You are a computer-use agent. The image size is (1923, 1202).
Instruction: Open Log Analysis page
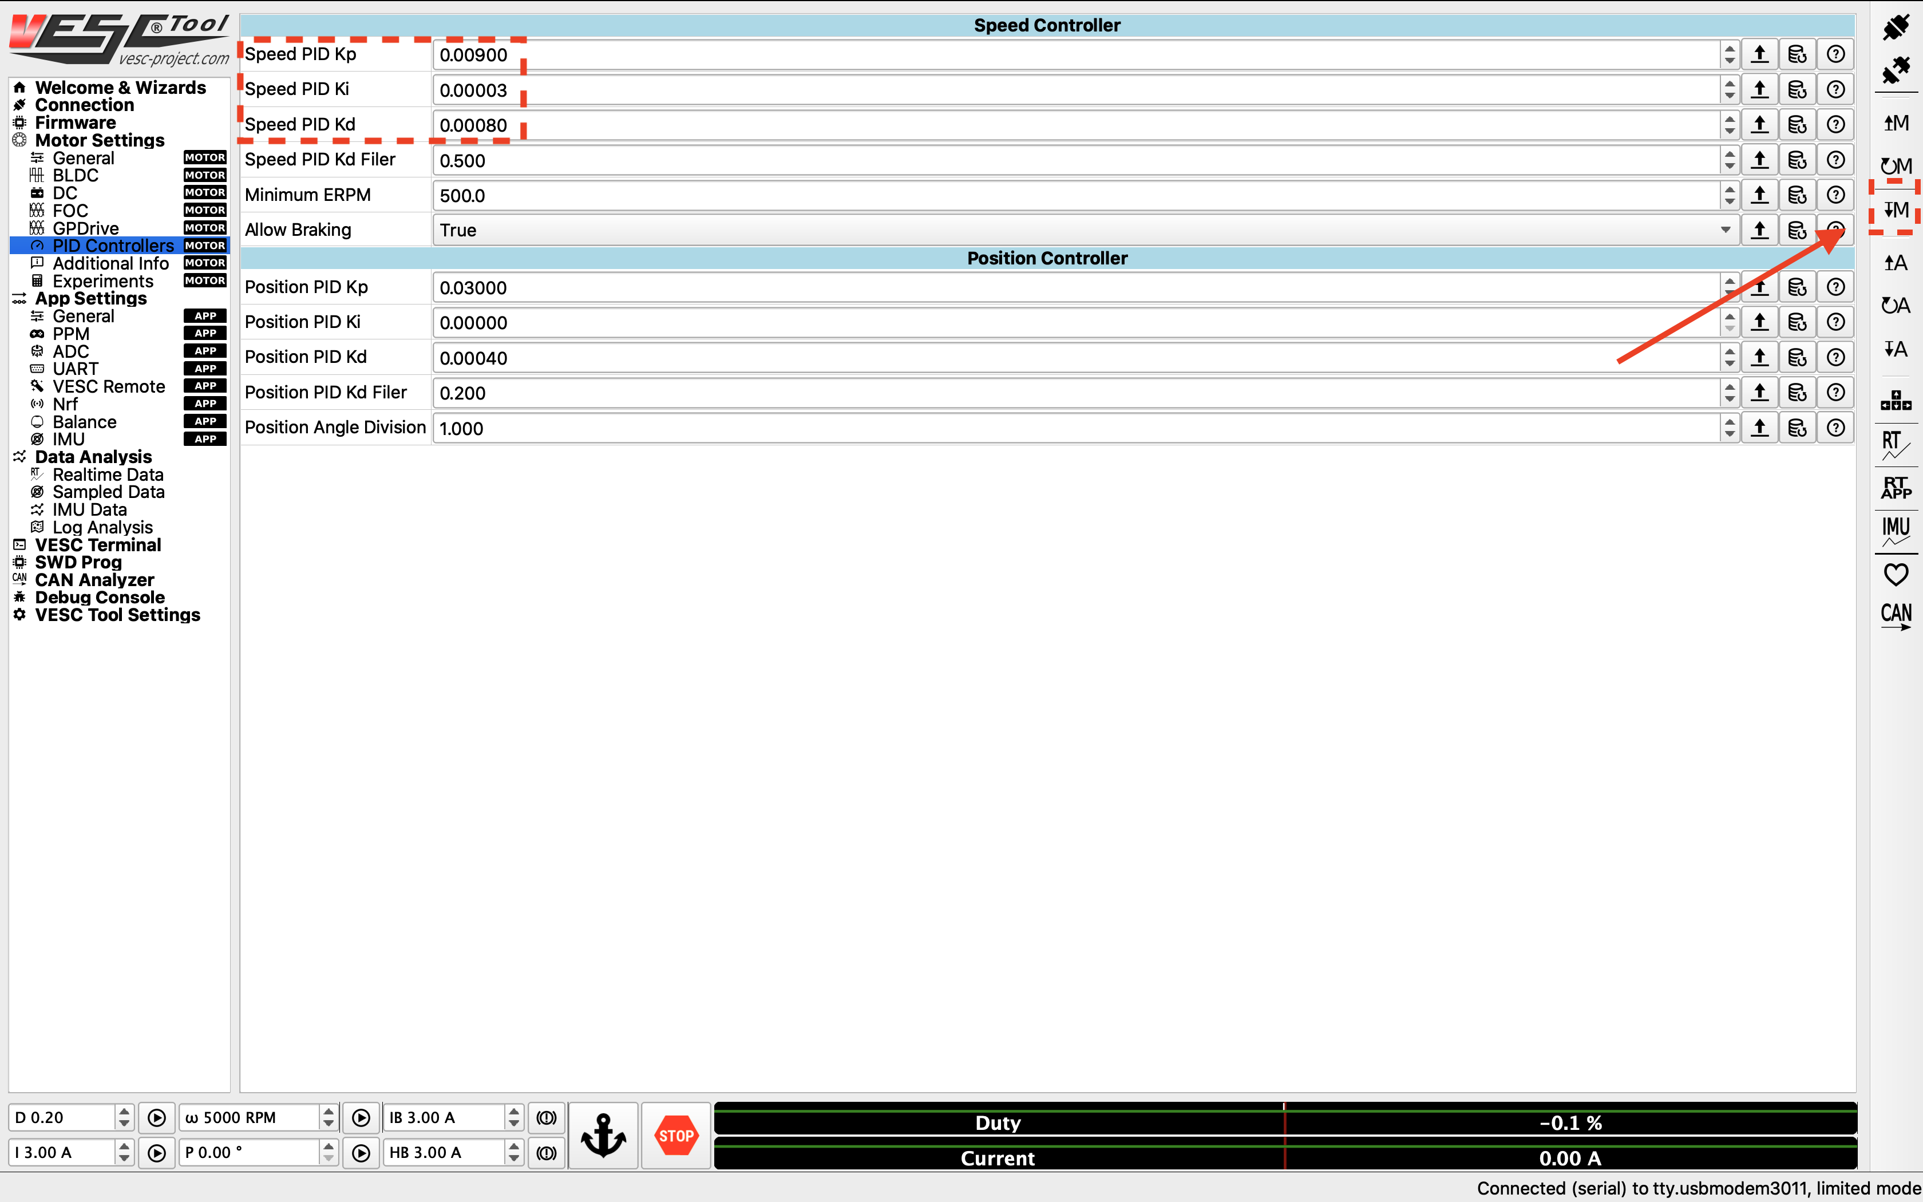coord(102,527)
